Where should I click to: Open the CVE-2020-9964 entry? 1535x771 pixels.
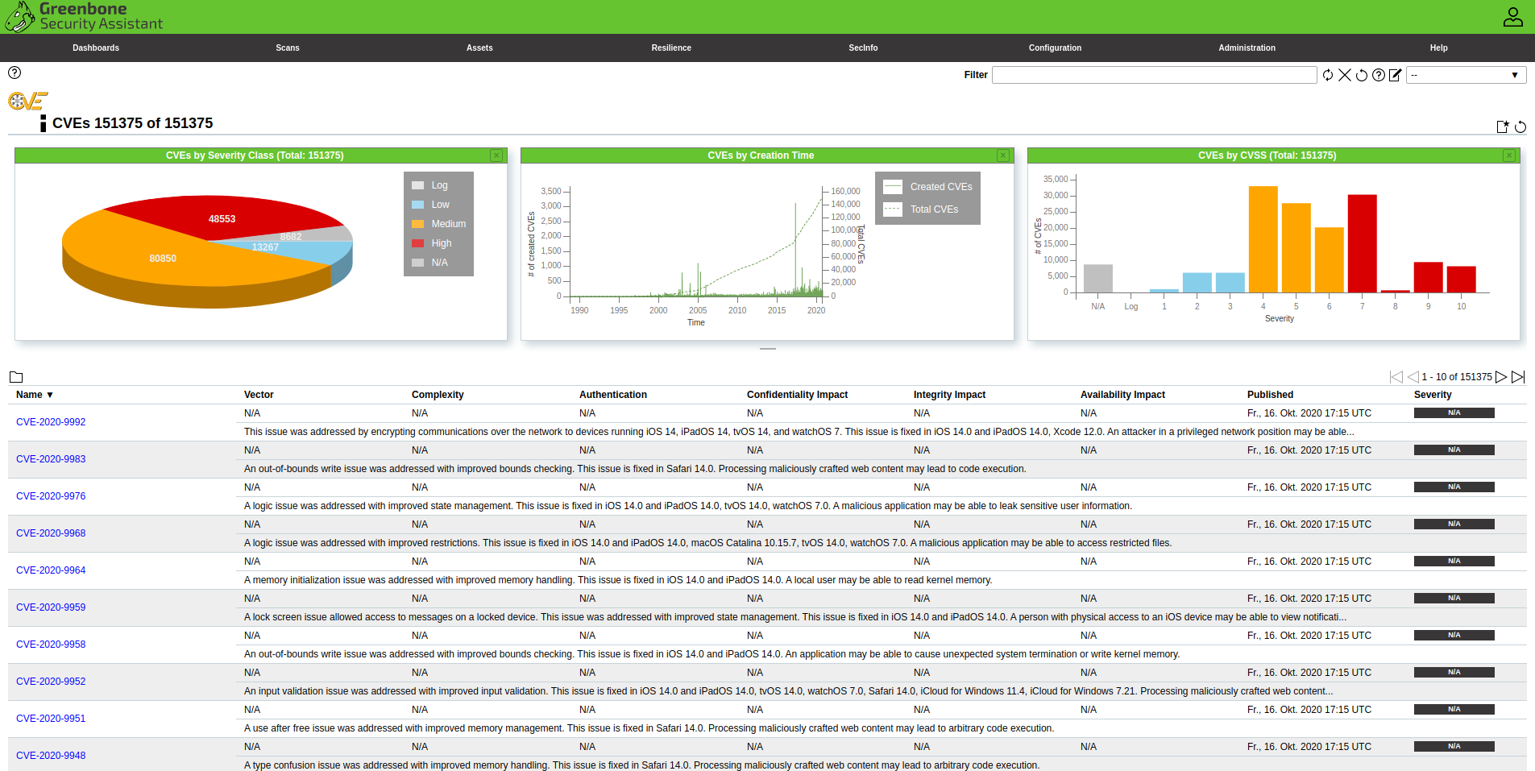[51, 570]
